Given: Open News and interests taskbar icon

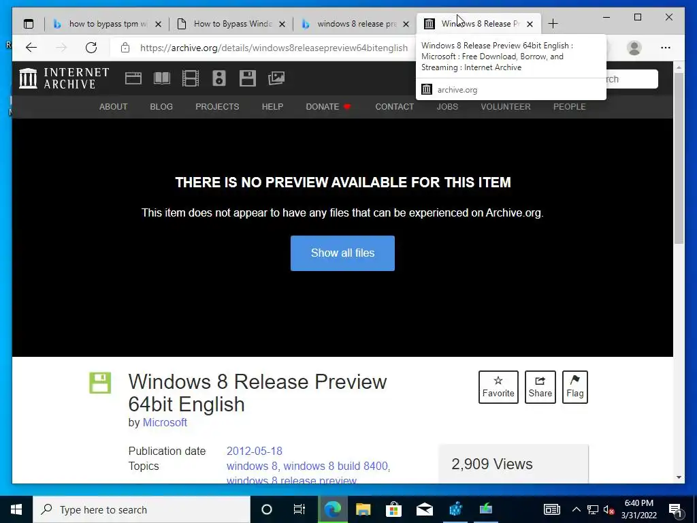Looking at the screenshot, I should [x=551, y=509].
